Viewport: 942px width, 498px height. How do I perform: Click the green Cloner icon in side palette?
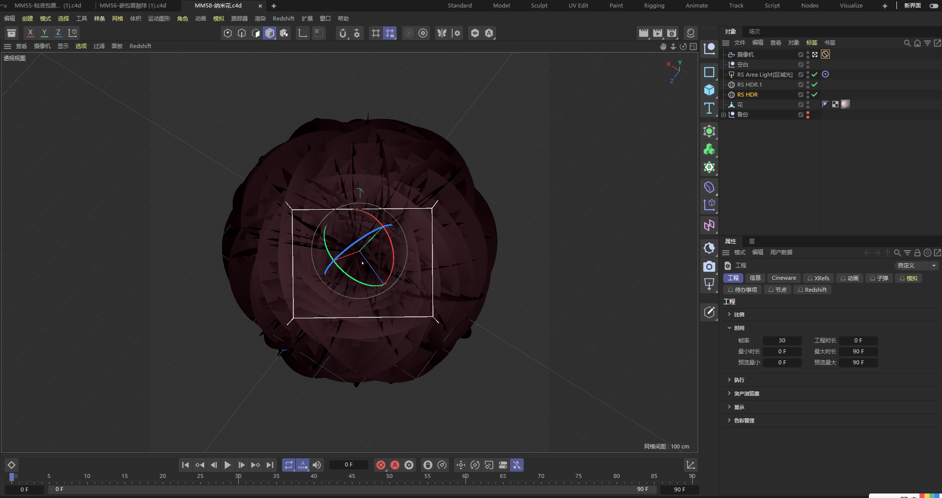click(x=709, y=149)
